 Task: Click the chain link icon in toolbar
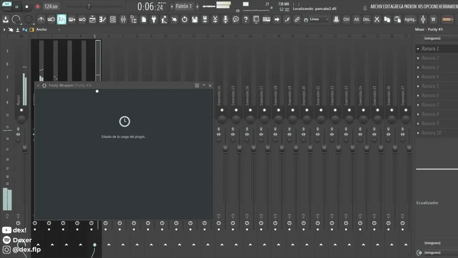(x=297, y=19)
